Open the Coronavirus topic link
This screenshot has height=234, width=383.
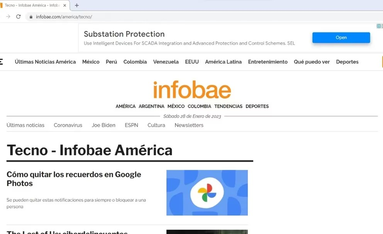(x=68, y=125)
